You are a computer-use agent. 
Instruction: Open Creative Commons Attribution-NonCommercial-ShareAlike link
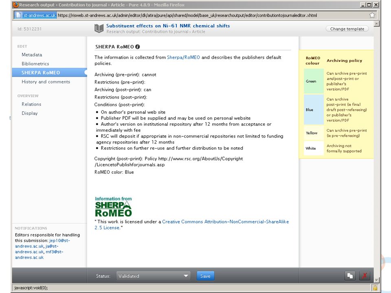tap(225, 221)
